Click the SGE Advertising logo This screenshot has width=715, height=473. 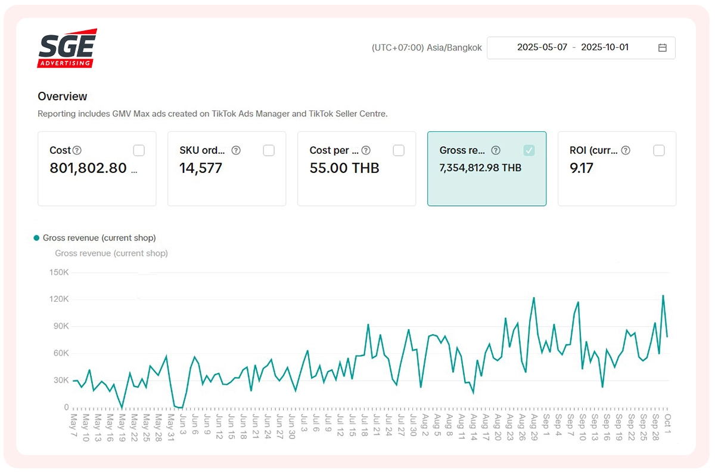tap(67, 48)
